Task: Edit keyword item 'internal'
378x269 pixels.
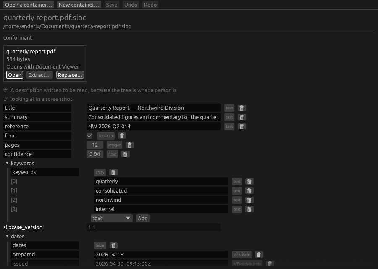Action: pyautogui.click(x=161, y=209)
